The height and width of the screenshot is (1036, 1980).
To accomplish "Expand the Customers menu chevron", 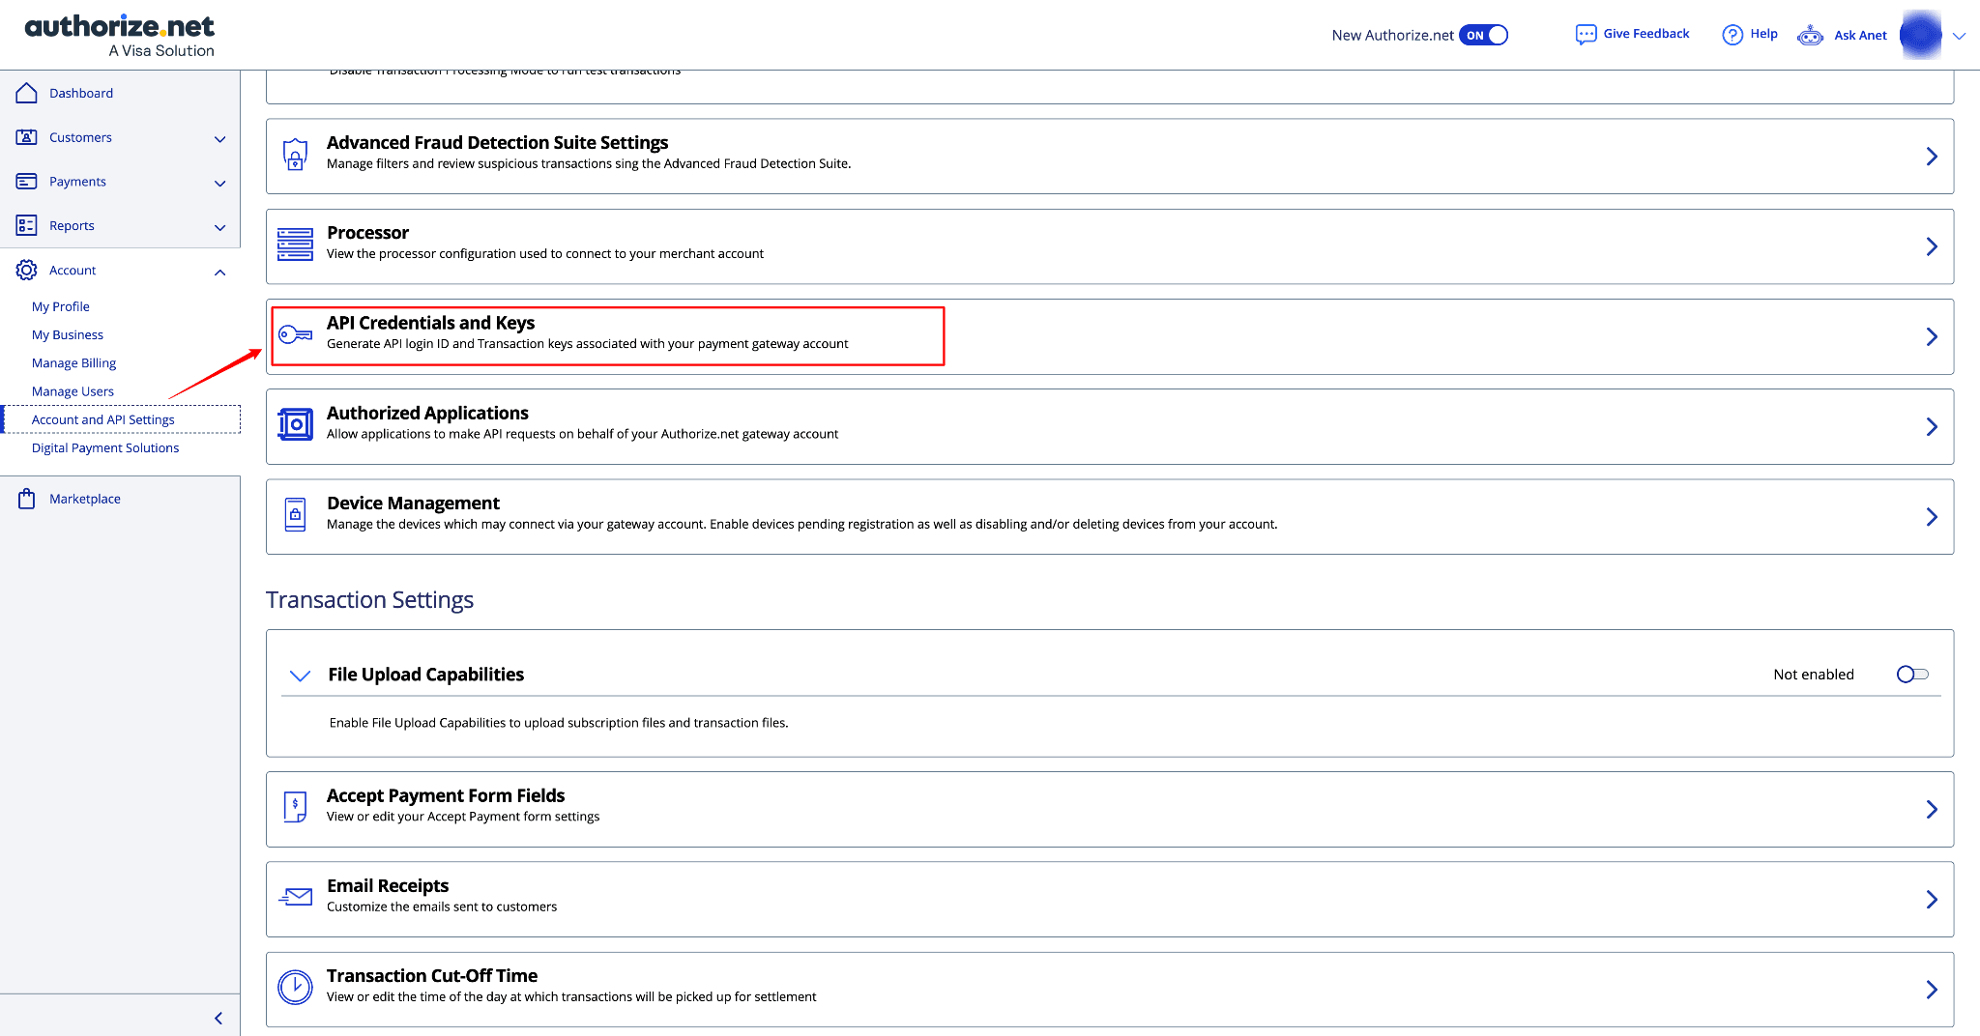I will [219, 139].
